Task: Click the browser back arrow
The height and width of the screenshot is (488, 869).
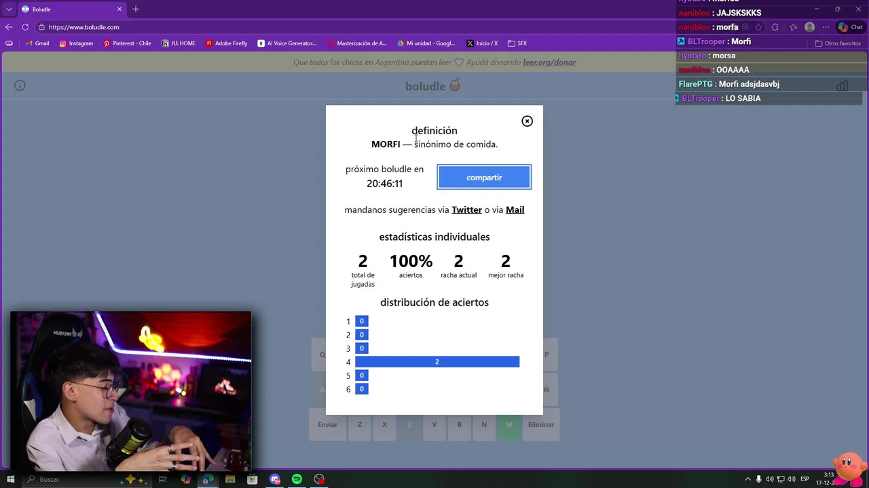Action: click(x=9, y=27)
